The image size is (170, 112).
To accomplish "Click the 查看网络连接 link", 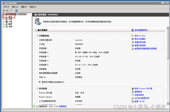I will pos(140,42).
